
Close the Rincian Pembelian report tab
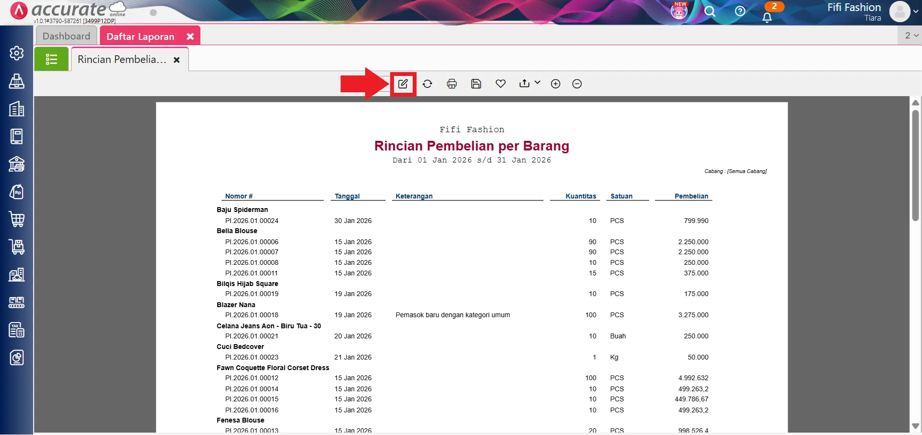pos(177,60)
